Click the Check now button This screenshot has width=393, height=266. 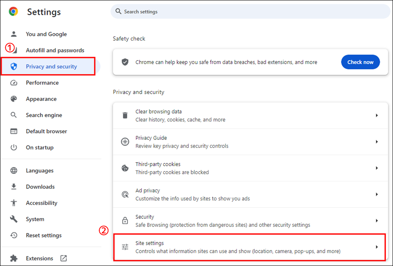click(x=360, y=62)
